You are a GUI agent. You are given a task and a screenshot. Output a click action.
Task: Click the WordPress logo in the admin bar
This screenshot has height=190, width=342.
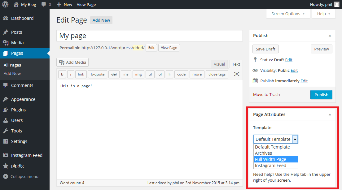pyautogui.click(x=5, y=4)
